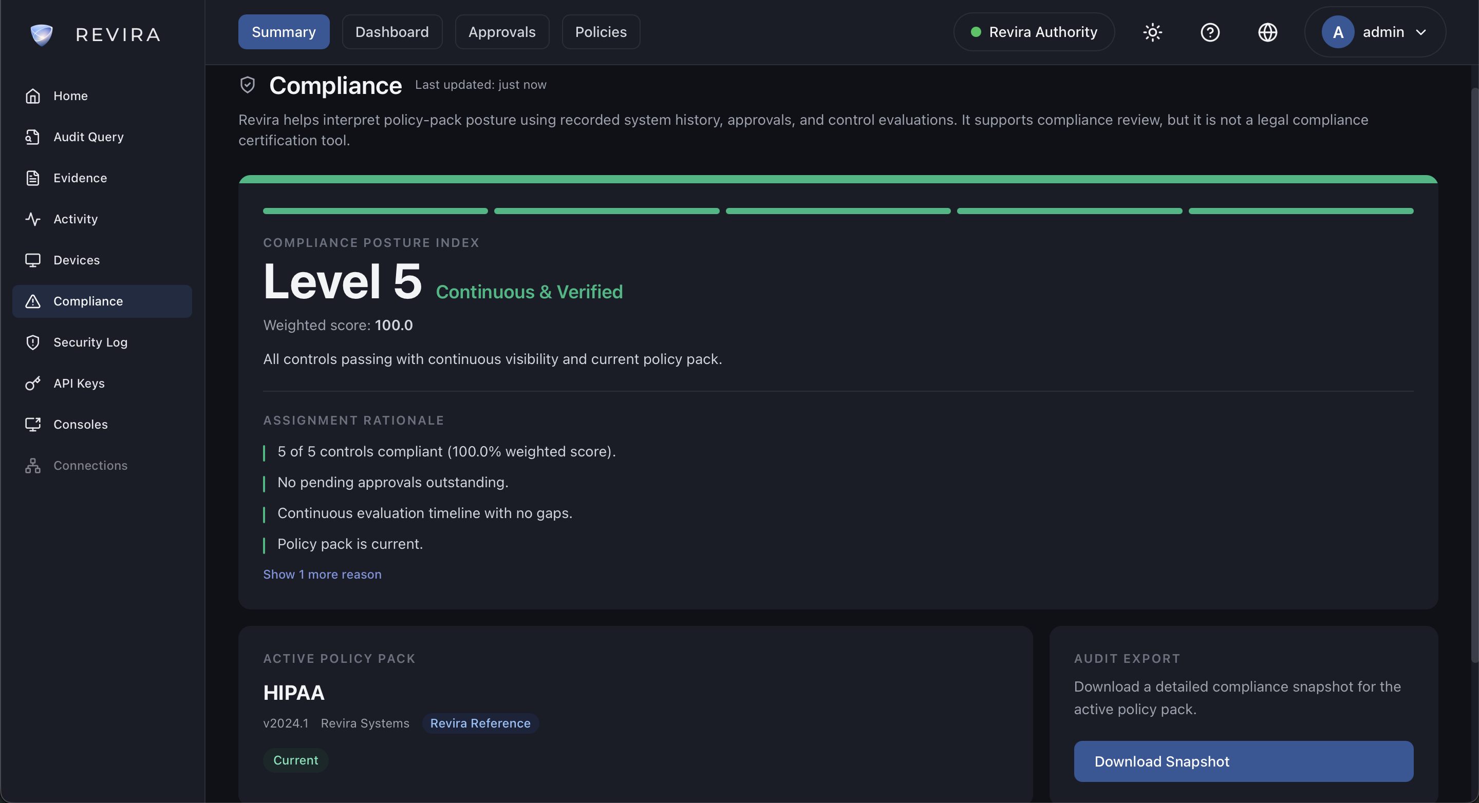Click 'Continuous evaluation timeline with no gaps'
Image resolution: width=1479 pixels, height=803 pixels.
[425, 513]
